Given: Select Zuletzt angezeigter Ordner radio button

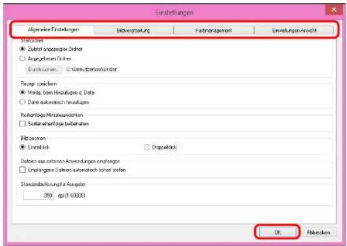Looking at the screenshot, I should click(x=23, y=49).
